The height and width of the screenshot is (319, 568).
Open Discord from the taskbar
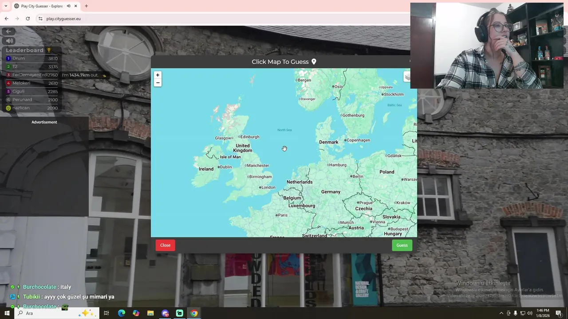click(165, 313)
